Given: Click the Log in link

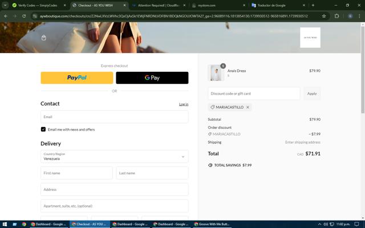Looking at the screenshot, I should tap(184, 104).
